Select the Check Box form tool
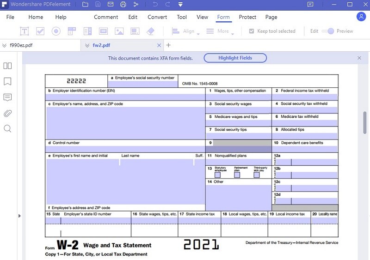The image size is (370, 260). point(40,31)
